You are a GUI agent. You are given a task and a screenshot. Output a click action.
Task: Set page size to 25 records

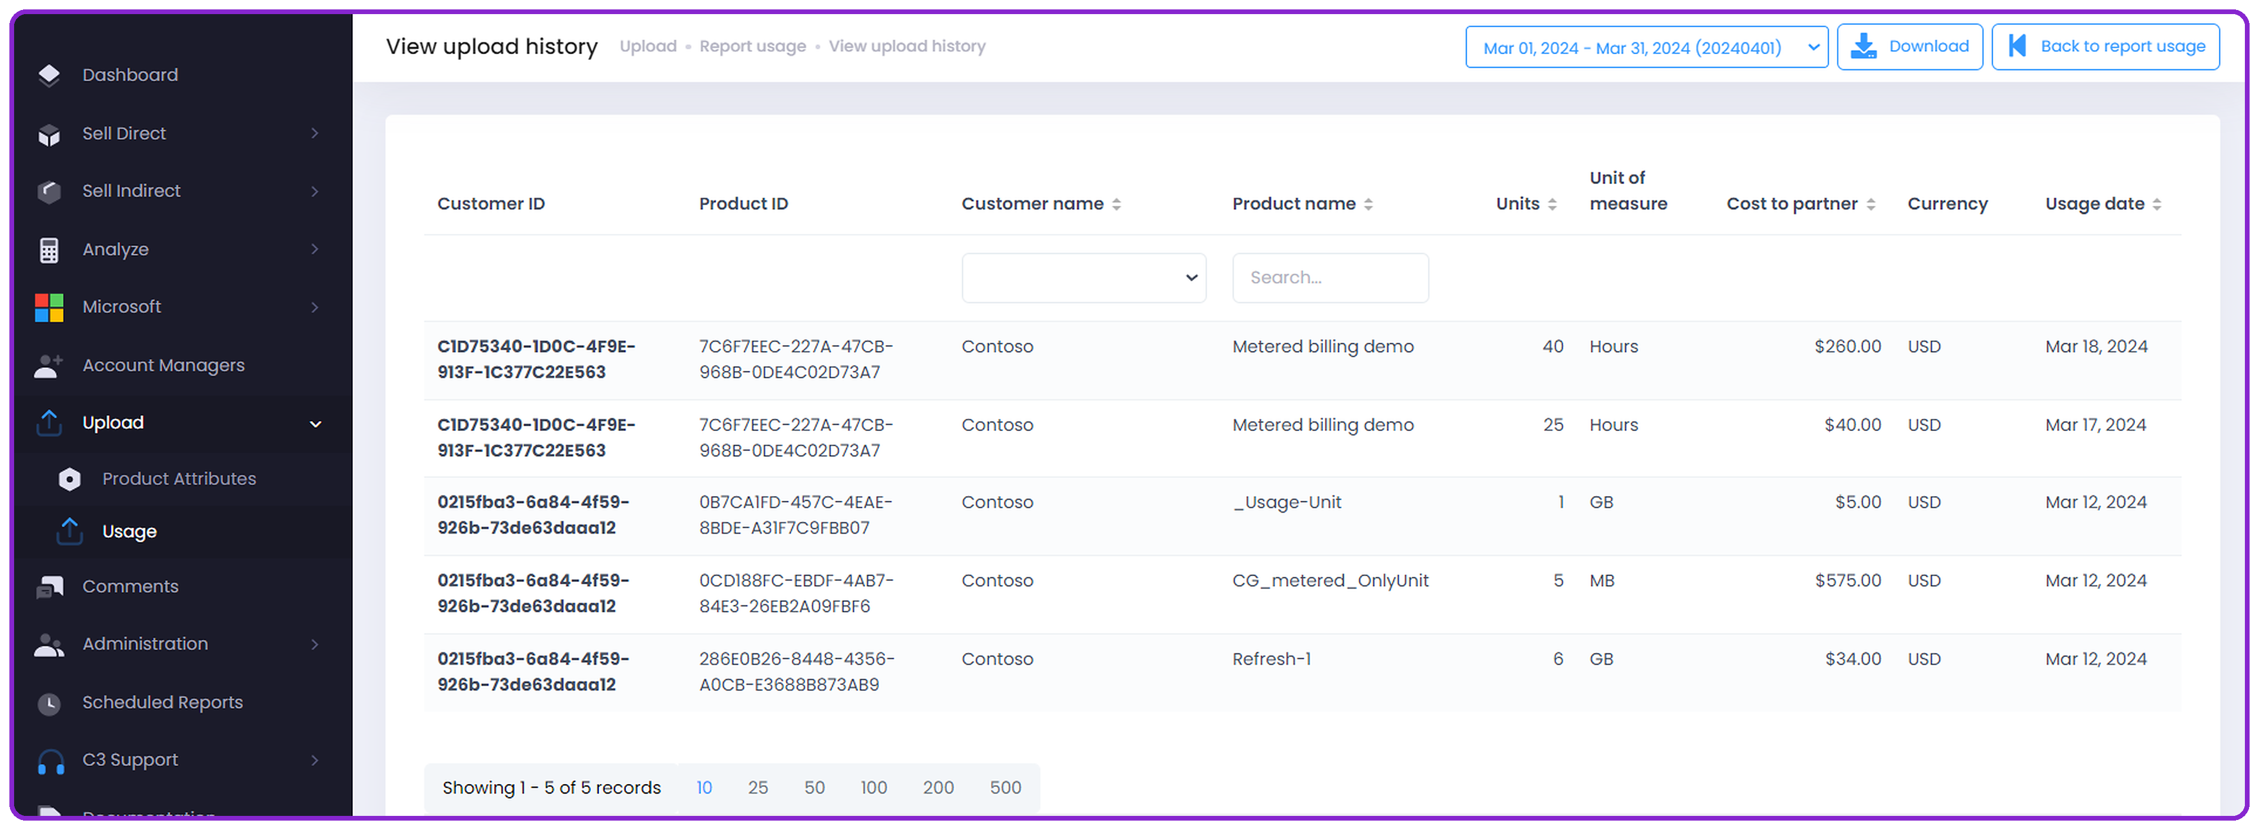[x=758, y=787]
